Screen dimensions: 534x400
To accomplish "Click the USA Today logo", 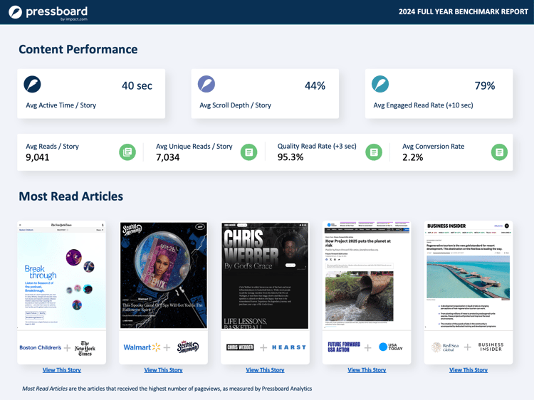I will (391, 347).
